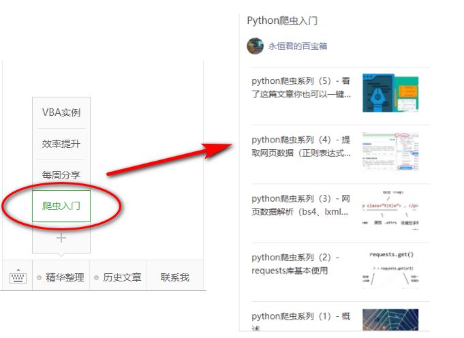This screenshot has width=464, height=338.
Task: Click the plus icon to add submenu
Action: pyautogui.click(x=61, y=238)
